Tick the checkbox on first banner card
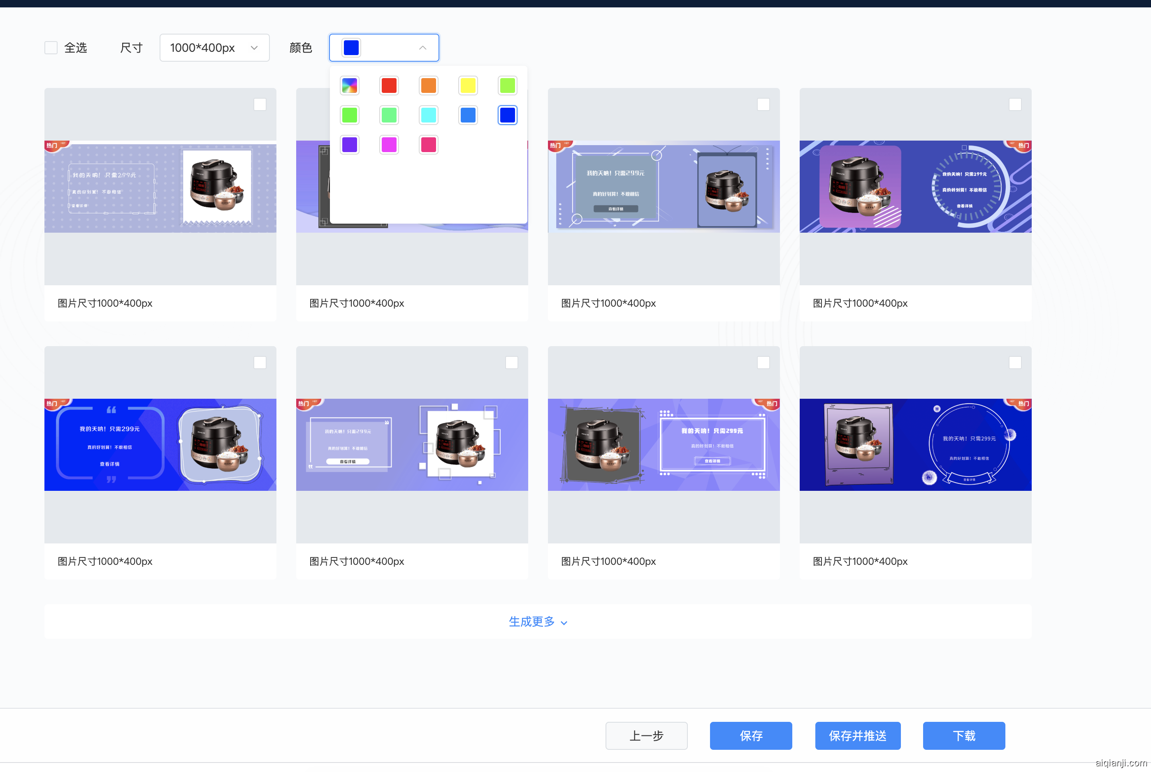This screenshot has height=772, width=1151. [260, 104]
